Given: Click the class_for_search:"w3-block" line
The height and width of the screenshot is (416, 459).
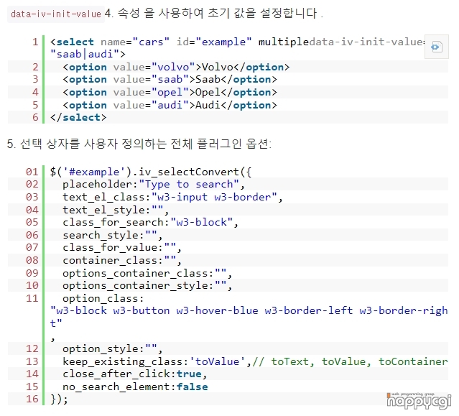Looking at the screenshot, I should [150, 222].
